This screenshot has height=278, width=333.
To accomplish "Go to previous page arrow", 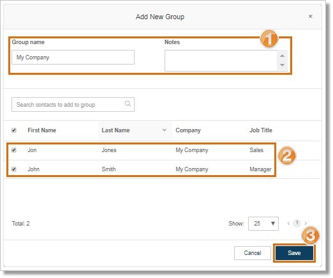I will [288, 223].
